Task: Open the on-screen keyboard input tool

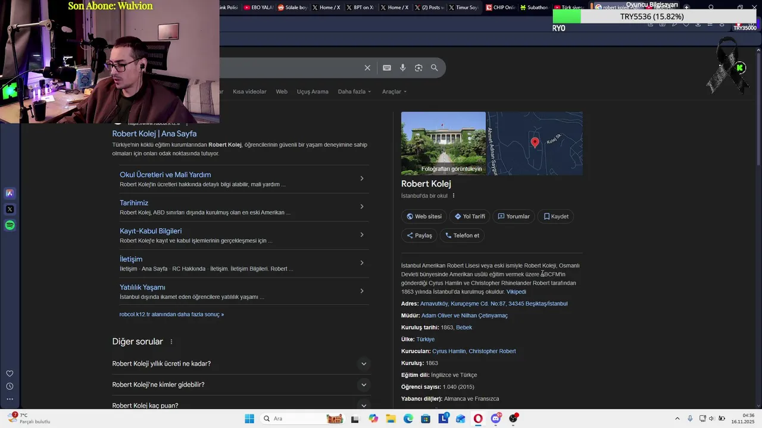Action: (x=387, y=68)
